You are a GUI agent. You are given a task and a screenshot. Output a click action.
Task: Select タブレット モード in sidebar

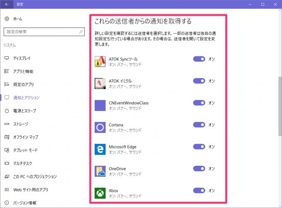point(25,150)
